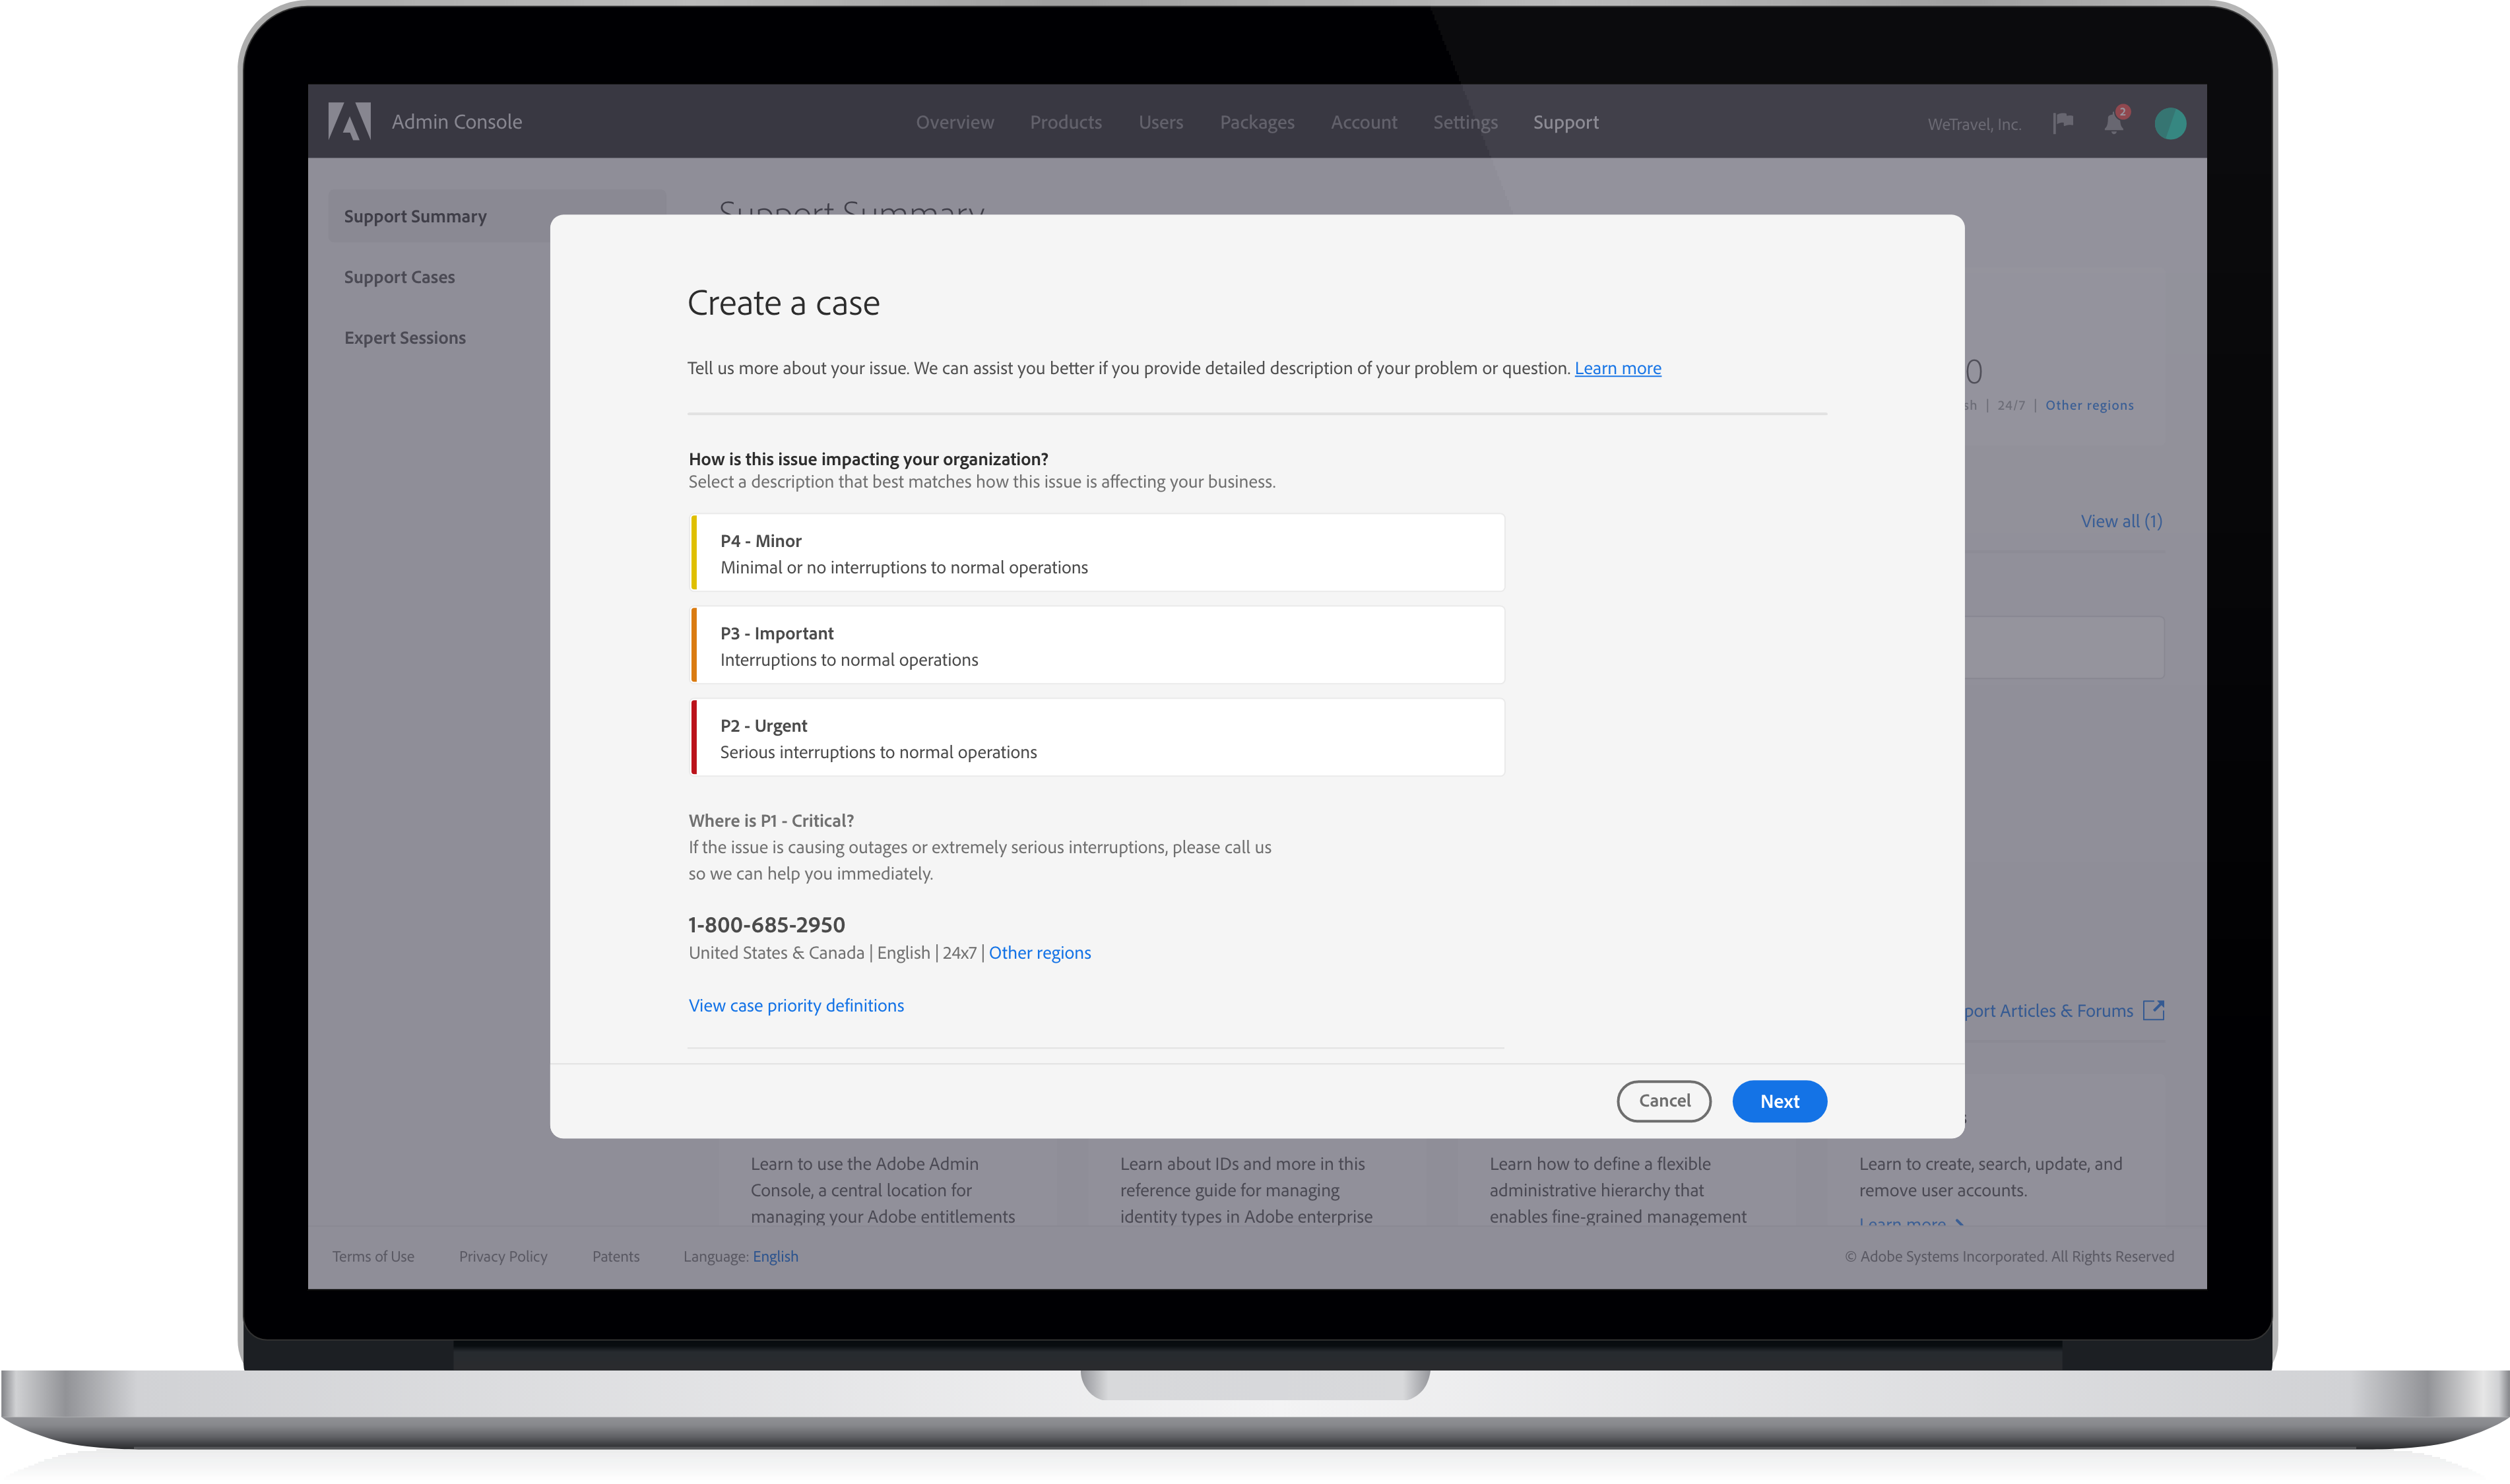Click the Next button
The height and width of the screenshot is (1484, 2510).
point(1779,1101)
